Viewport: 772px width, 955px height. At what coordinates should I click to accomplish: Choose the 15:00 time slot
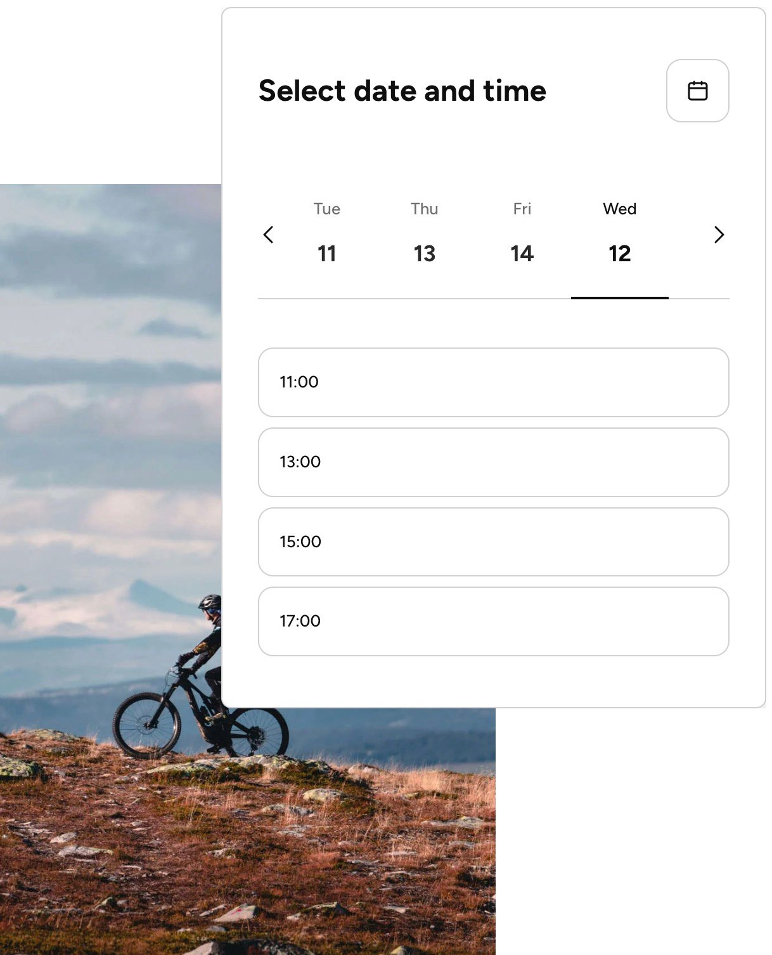pyautogui.click(x=494, y=542)
